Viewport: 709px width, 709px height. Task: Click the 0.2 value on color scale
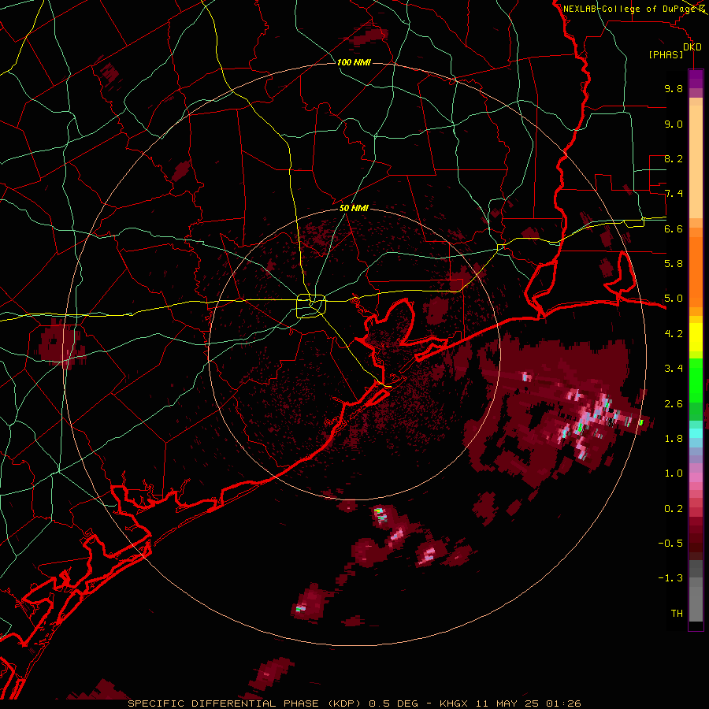674,509
